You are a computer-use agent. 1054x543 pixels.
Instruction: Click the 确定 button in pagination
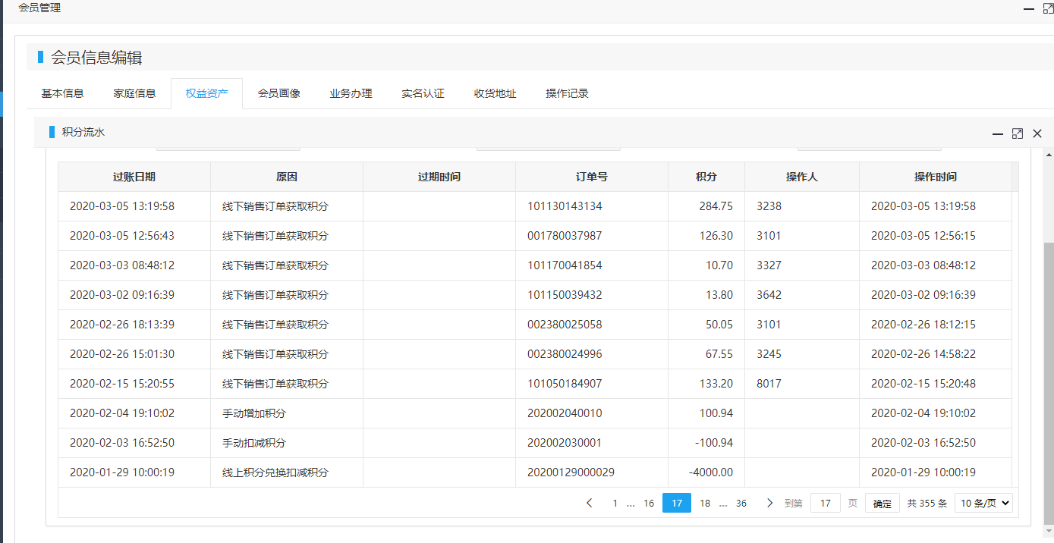pyautogui.click(x=882, y=504)
